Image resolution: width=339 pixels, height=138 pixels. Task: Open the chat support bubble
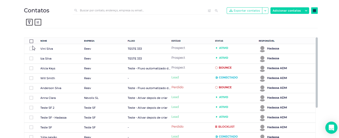click(x=331, y=128)
